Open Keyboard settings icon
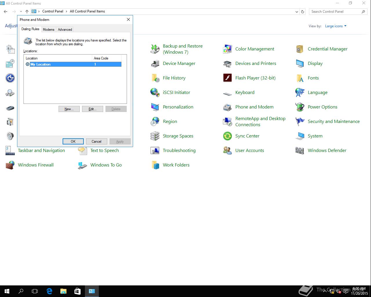371x297 pixels. coord(228,93)
